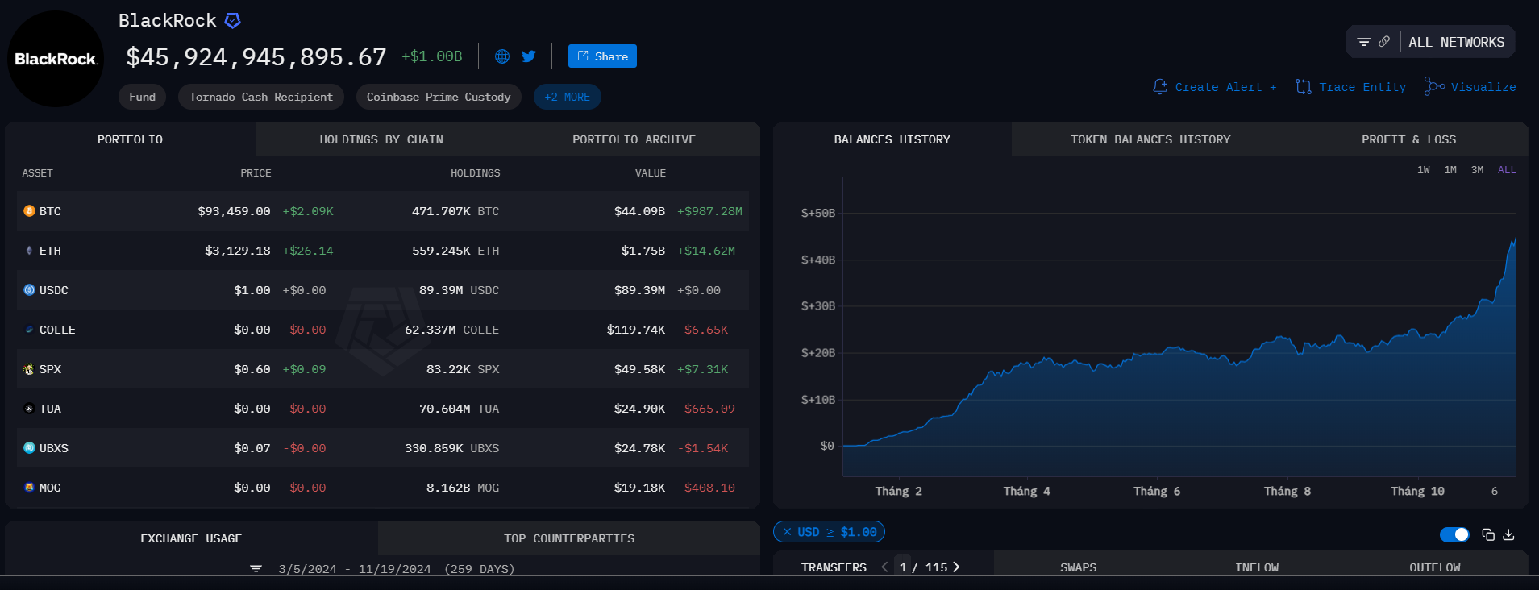Click the SPX token icon
This screenshot has width=1539, height=590.
[29, 369]
